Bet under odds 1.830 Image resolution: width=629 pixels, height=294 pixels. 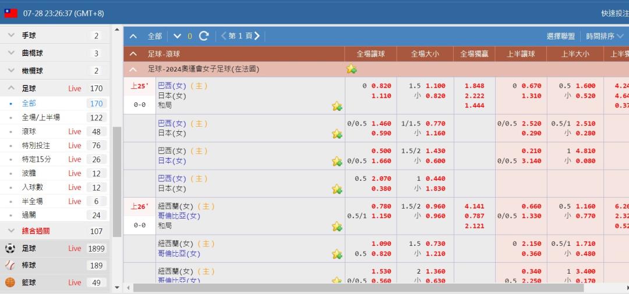435,189
